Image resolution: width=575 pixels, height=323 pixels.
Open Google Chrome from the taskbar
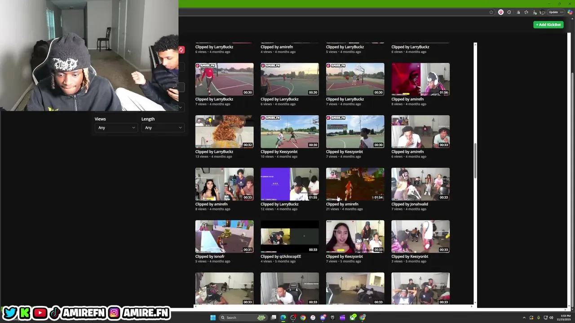[x=303, y=318]
